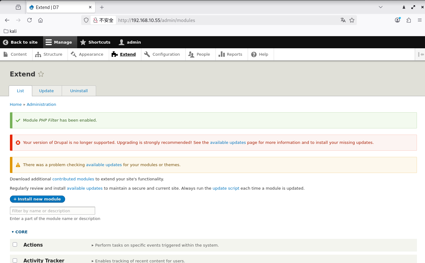Viewport: 425px width, 263px height.
Task: Click the toolbar orientation toggle icon
Action: tap(421, 54)
